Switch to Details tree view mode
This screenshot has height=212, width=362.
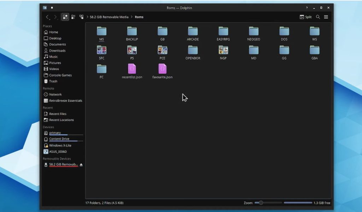[x=81, y=17]
